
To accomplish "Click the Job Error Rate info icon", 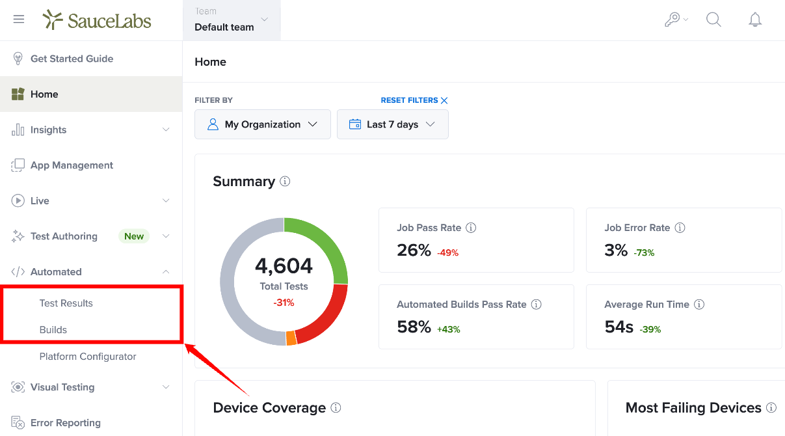I will coord(680,228).
